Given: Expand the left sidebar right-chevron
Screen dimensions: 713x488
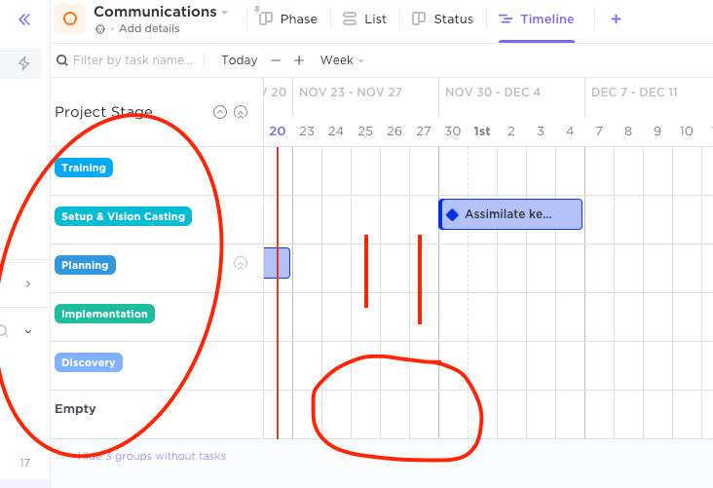Looking at the screenshot, I should [27, 283].
